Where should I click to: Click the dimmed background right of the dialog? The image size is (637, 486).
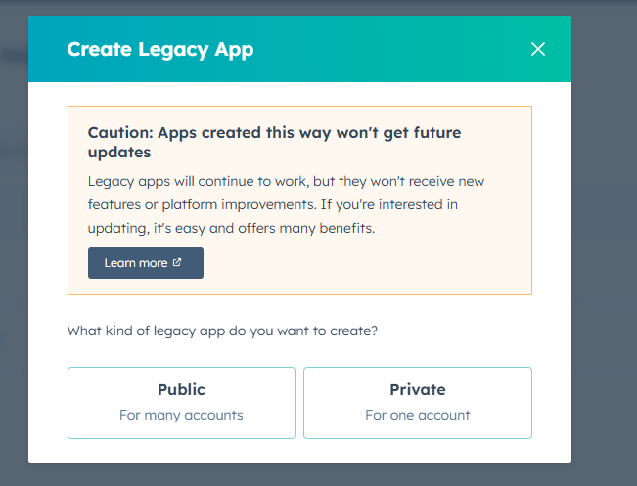(605, 244)
